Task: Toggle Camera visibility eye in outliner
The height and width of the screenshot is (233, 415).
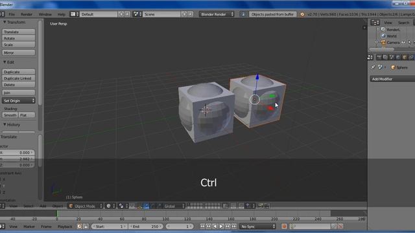Action: coord(403,42)
